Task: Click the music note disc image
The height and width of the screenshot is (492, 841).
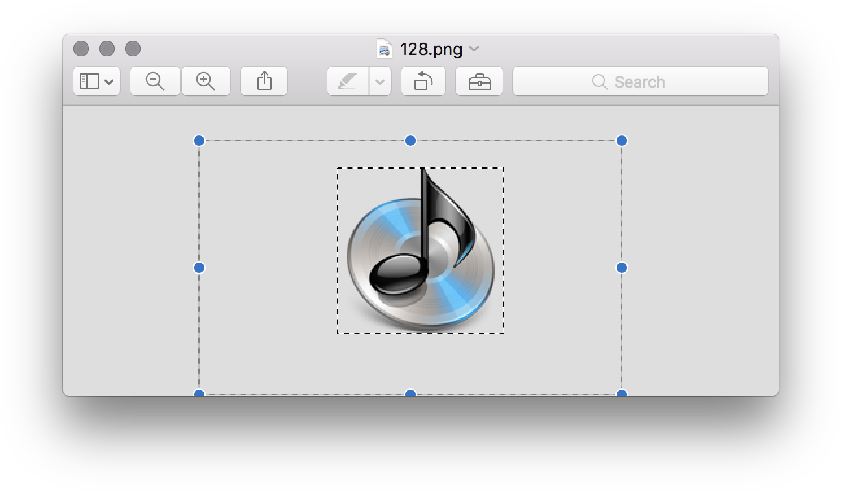Action: (x=421, y=251)
